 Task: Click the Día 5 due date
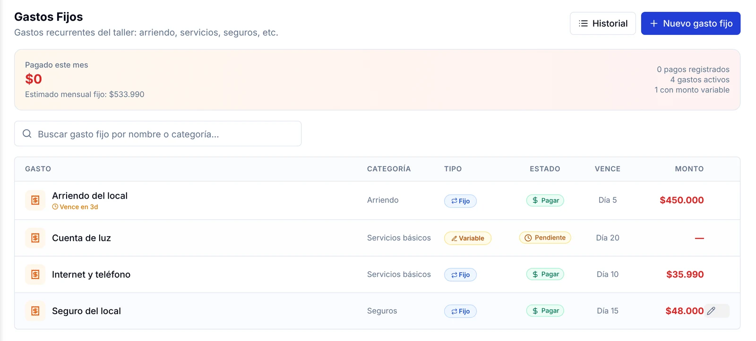(608, 200)
